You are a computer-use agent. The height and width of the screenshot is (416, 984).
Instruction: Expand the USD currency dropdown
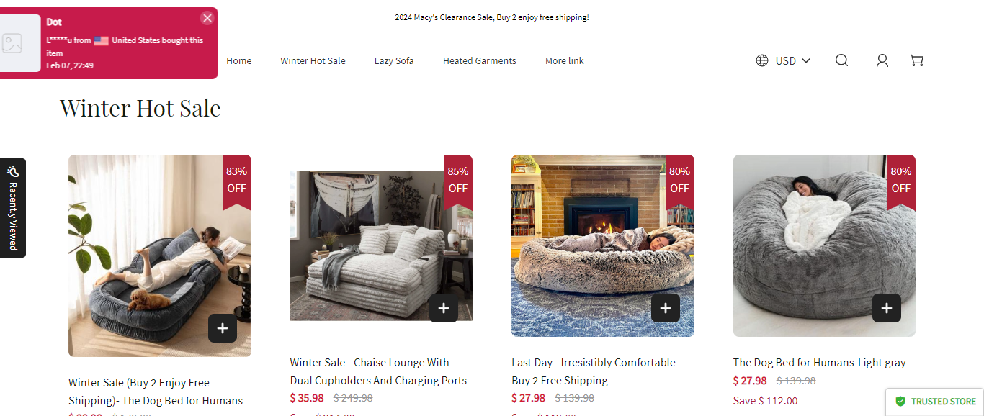(x=793, y=60)
